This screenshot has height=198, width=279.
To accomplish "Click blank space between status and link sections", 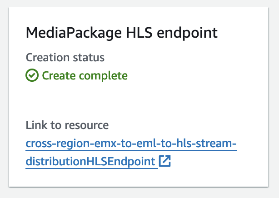I will (136, 100).
